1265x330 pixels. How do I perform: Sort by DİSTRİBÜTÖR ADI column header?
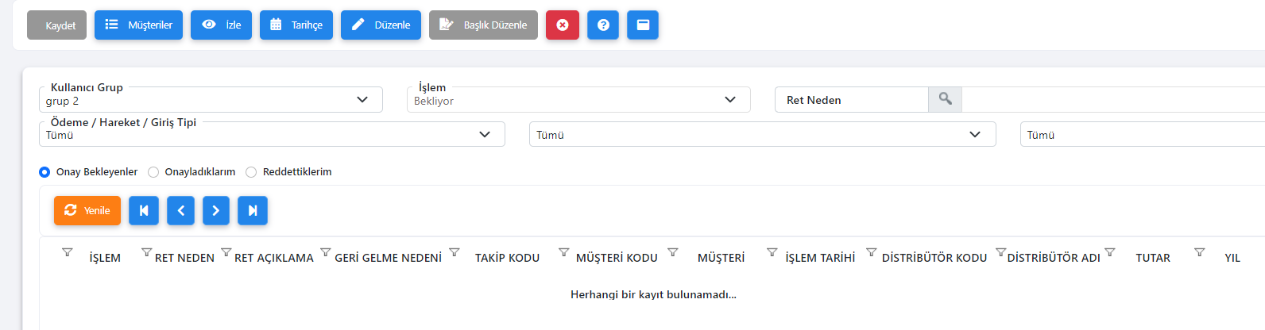tap(1054, 258)
